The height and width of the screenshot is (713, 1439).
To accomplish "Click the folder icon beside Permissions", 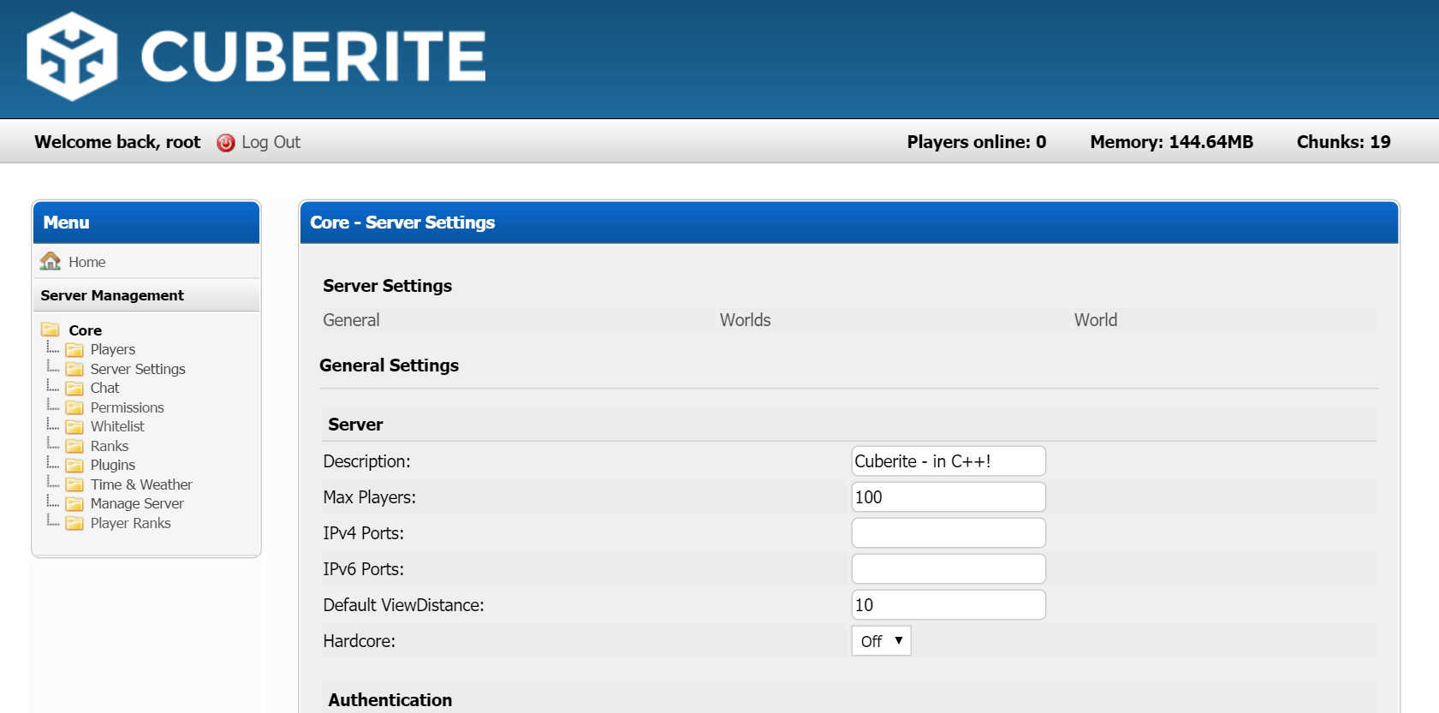I will coord(74,407).
